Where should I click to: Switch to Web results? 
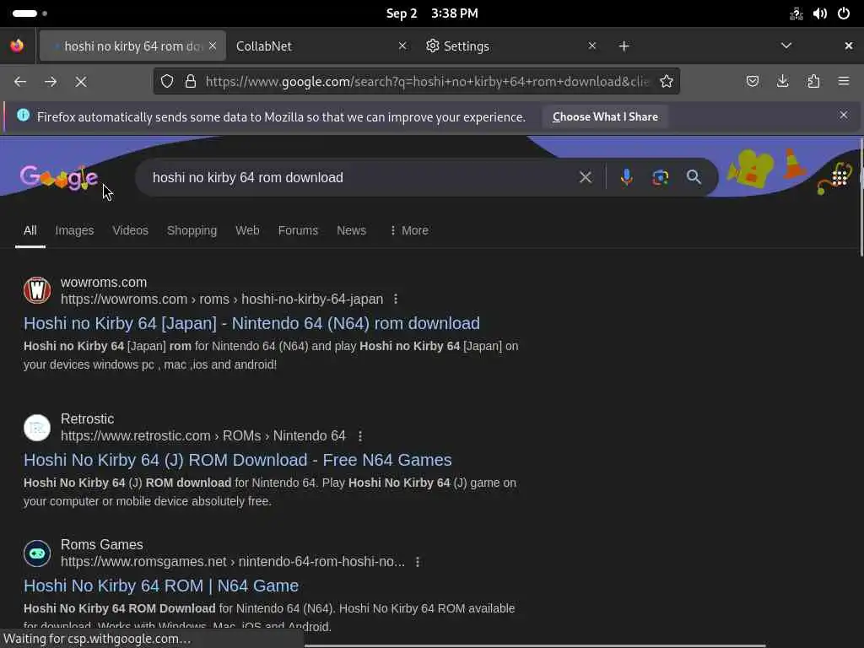pos(247,230)
